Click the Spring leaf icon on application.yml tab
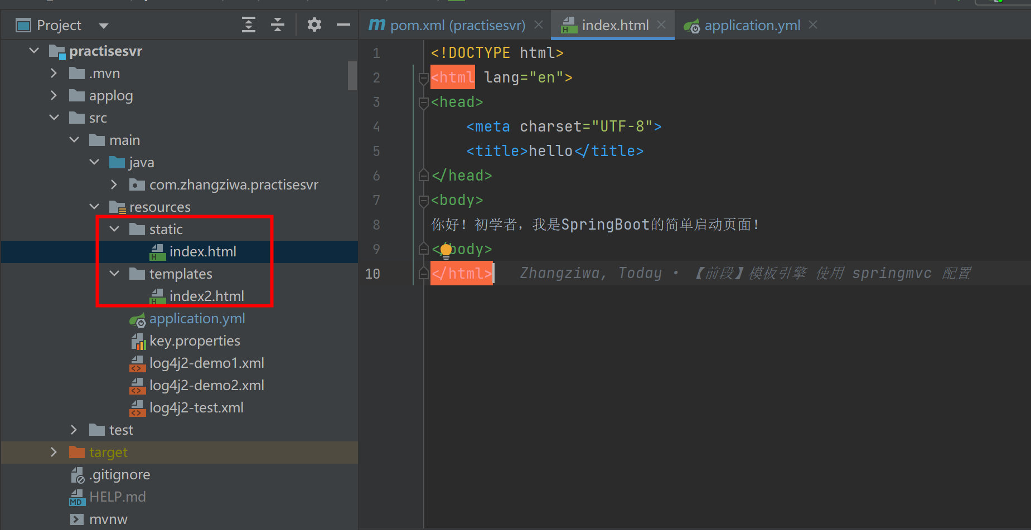This screenshot has height=530, width=1031. tap(692, 26)
